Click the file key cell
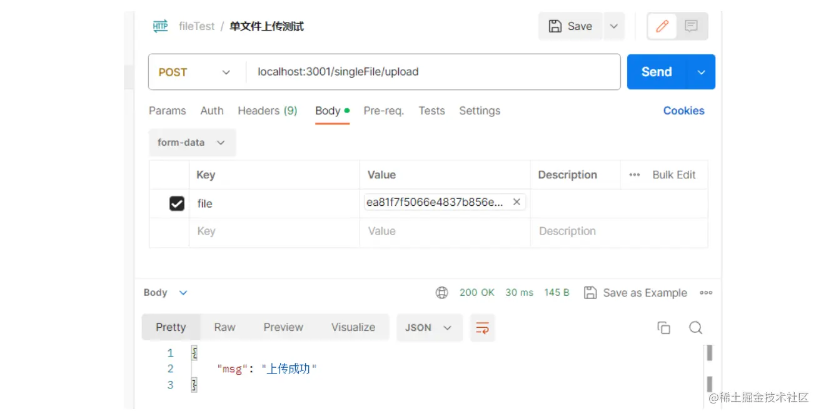The height and width of the screenshot is (416, 821). [274, 203]
